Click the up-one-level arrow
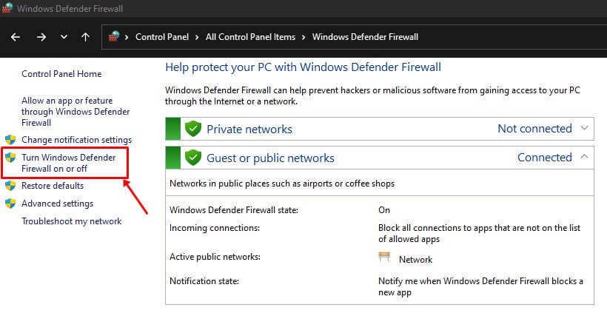The image size is (607, 316). point(86,37)
